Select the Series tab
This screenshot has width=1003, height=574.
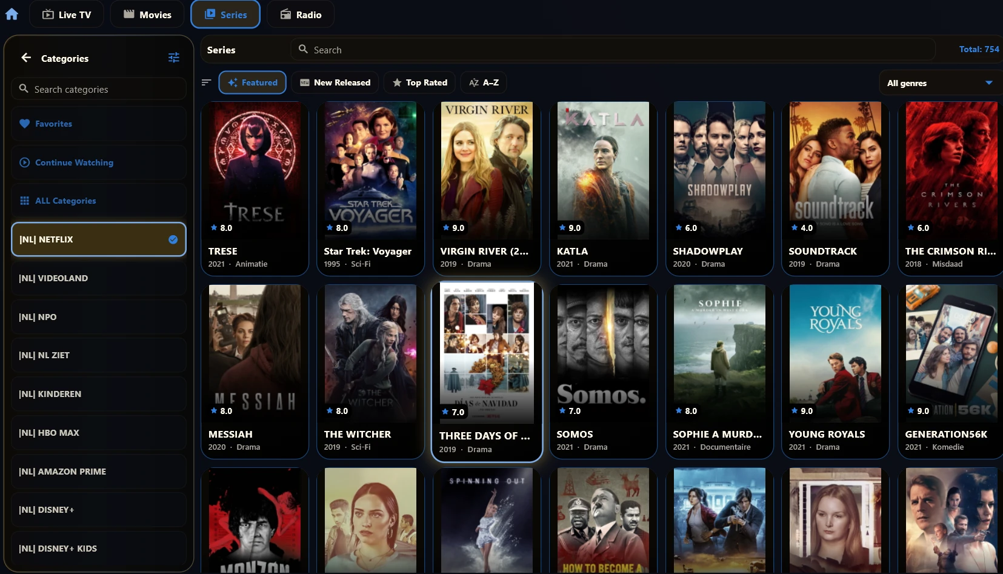(225, 15)
